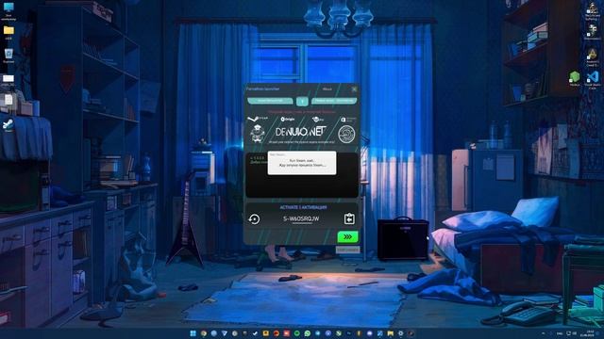Open the green Node.js desktop shortcut

575,78
